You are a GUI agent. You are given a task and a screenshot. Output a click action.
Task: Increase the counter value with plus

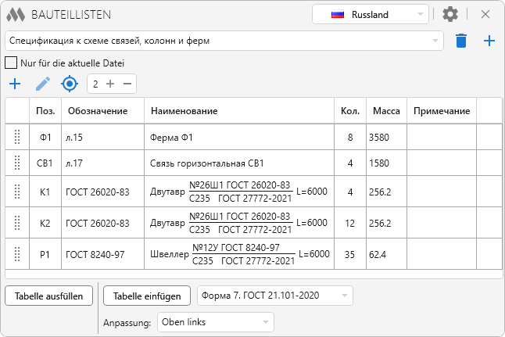pyautogui.click(x=110, y=84)
